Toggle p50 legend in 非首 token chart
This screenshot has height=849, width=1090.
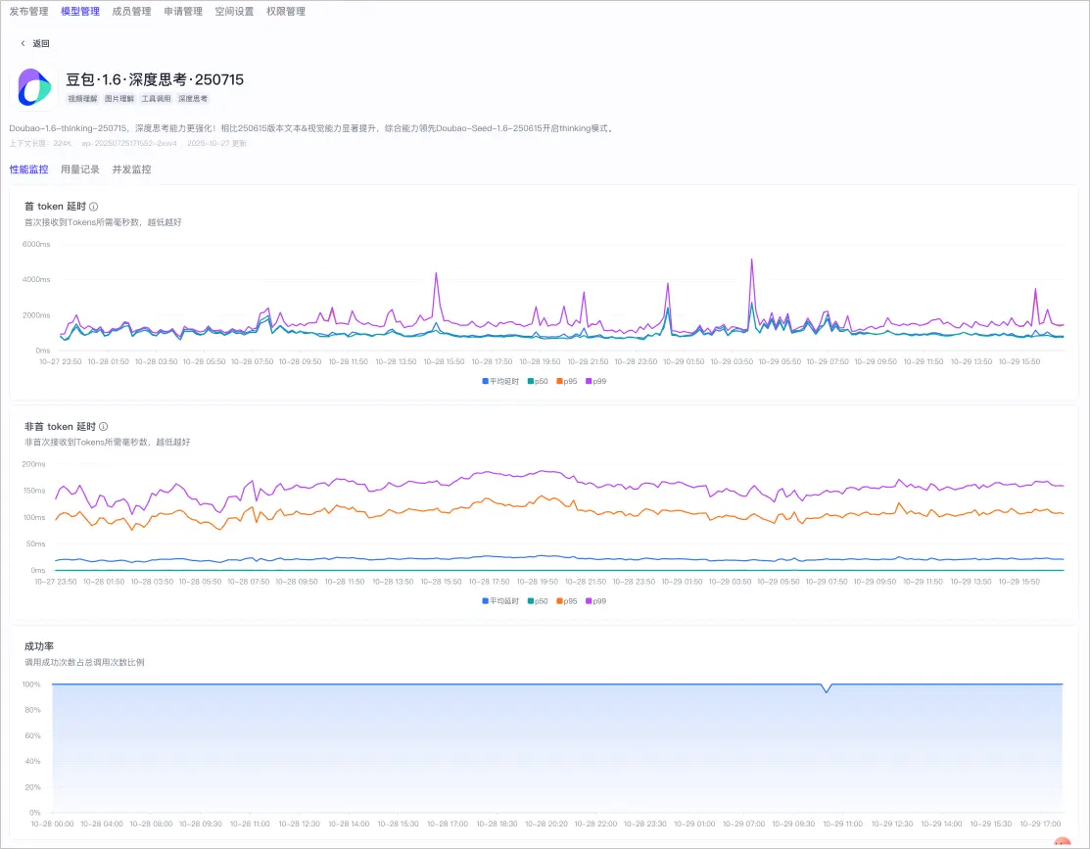pos(538,601)
